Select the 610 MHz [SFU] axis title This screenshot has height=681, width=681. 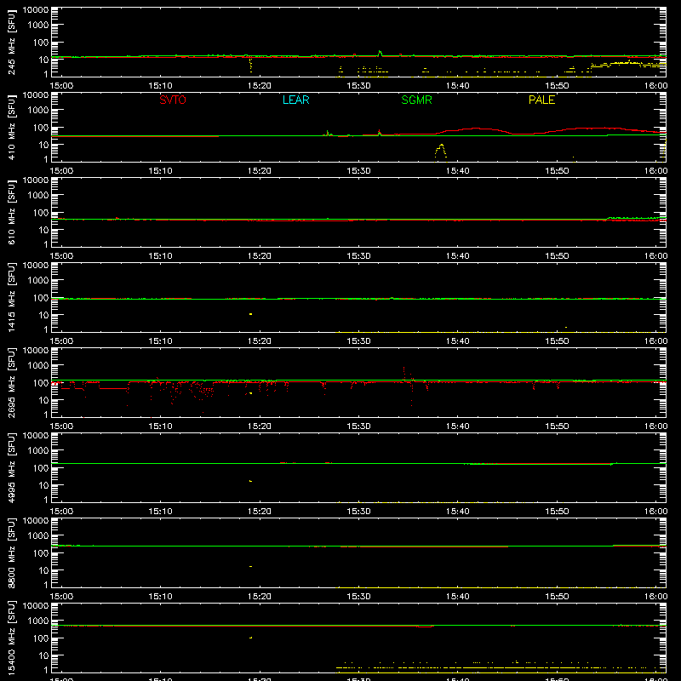click(x=11, y=212)
